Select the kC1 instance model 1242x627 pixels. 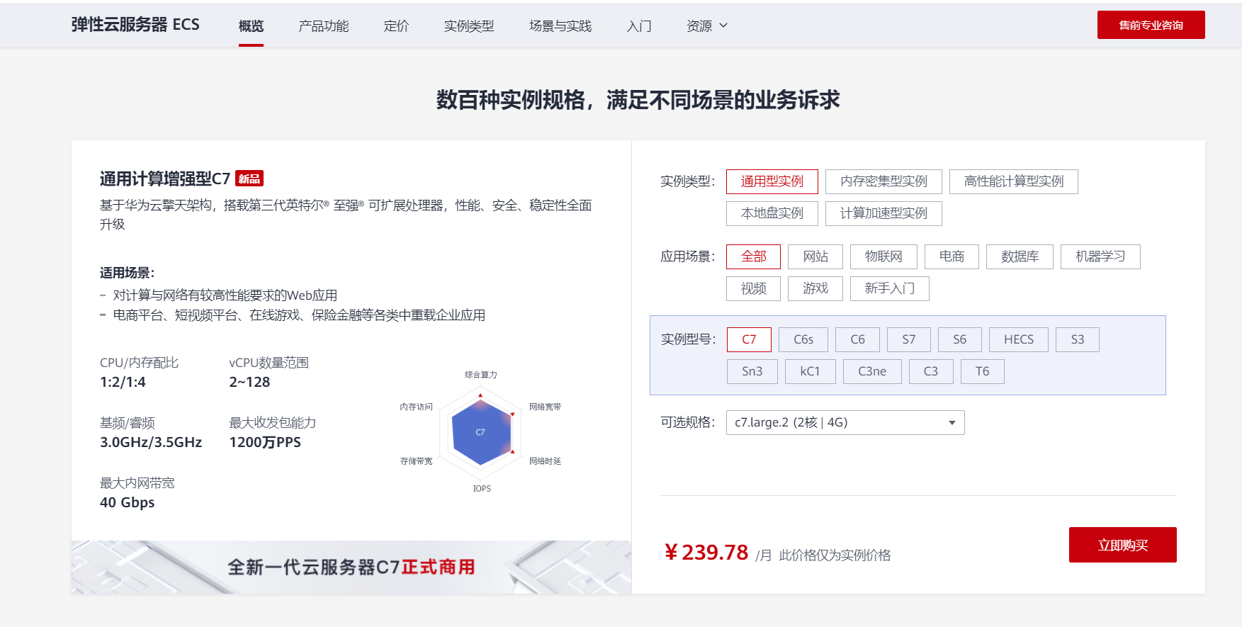tap(810, 371)
